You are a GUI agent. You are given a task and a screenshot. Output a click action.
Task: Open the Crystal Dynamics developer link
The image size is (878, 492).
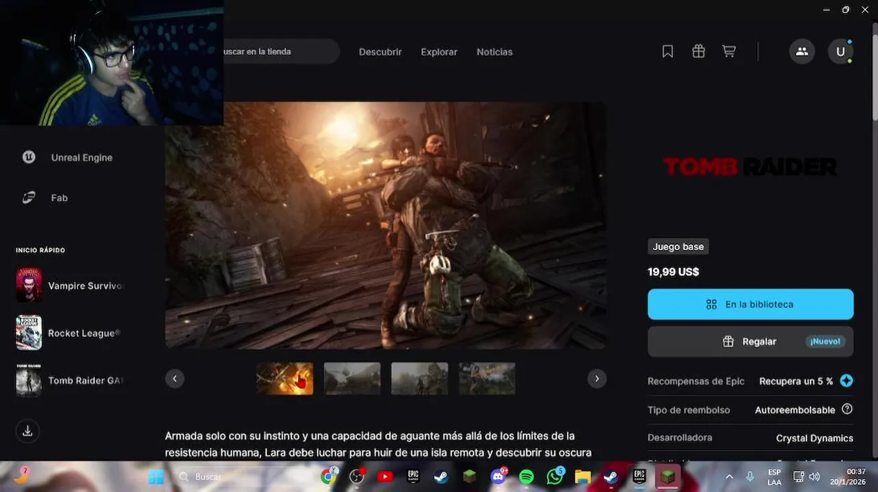tap(814, 438)
